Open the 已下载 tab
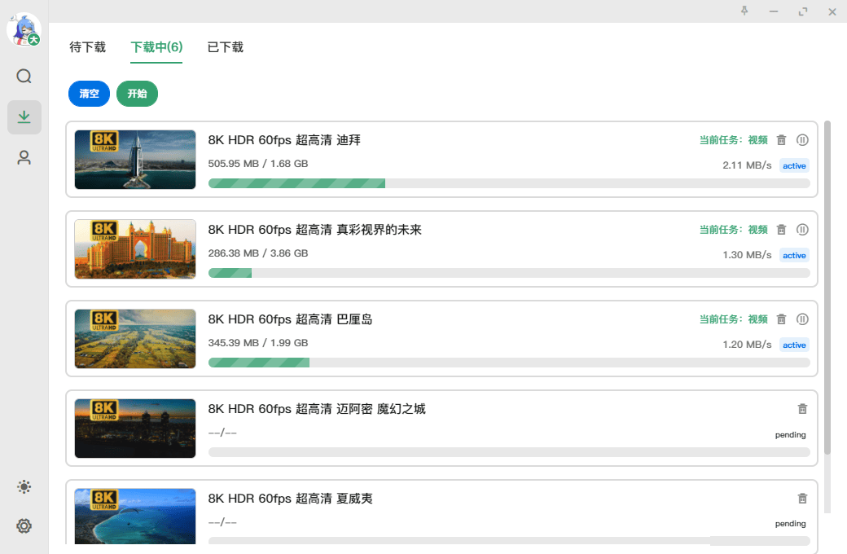The height and width of the screenshot is (554, 847). [224, 48]
